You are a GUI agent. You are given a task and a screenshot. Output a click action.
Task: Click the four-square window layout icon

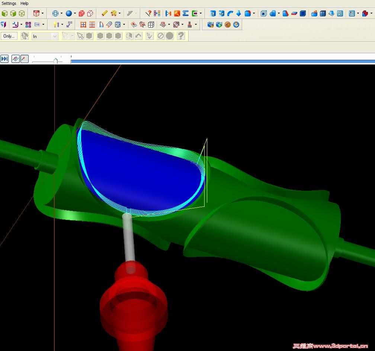tap(352, 13)
